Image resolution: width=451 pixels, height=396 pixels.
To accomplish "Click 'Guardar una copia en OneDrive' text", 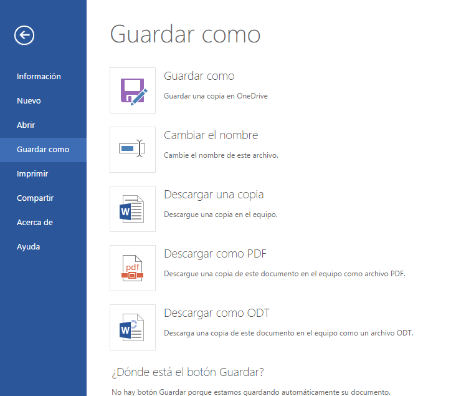I will tap(216, 96).
